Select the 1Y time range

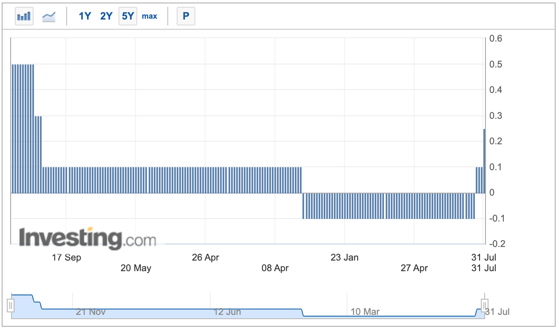click(85, 17)
